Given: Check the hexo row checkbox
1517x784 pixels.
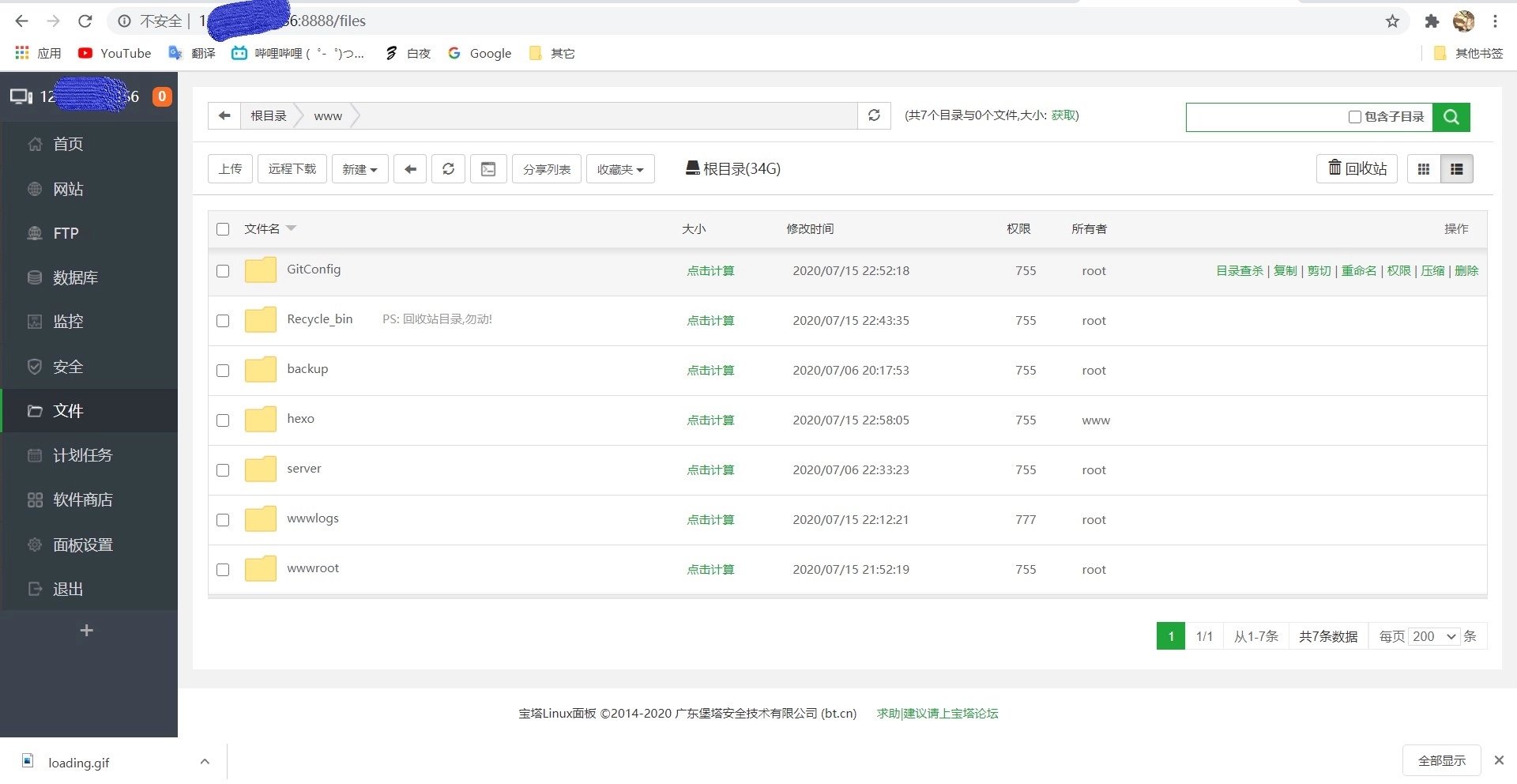Looking at the screenshot, I should point(223,420).
